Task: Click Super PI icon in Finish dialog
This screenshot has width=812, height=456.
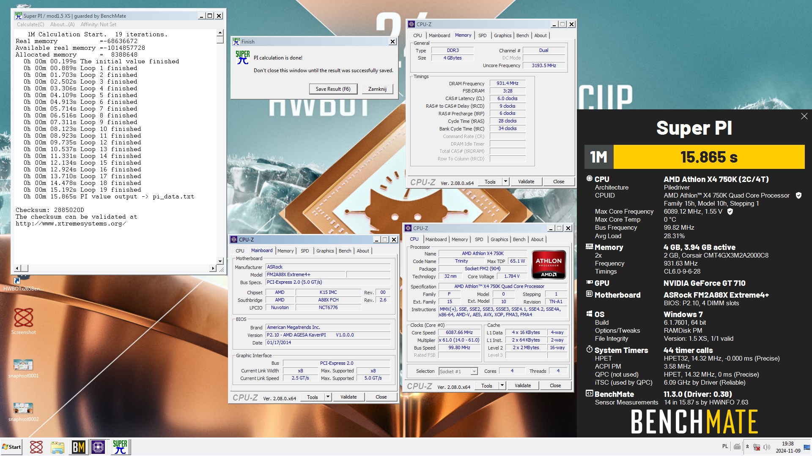Action: coord(243,57)
